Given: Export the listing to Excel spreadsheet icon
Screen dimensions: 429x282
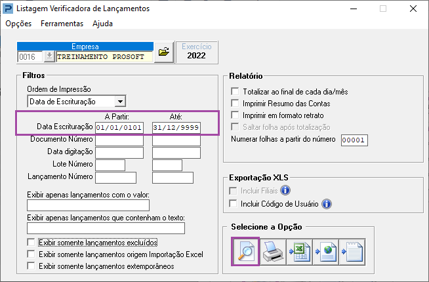Looking at the screenshot, I should point(300,252).
